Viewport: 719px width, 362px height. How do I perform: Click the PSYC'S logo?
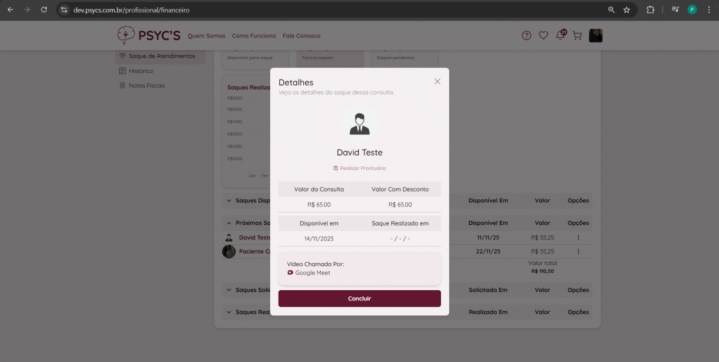coord(149,36)
